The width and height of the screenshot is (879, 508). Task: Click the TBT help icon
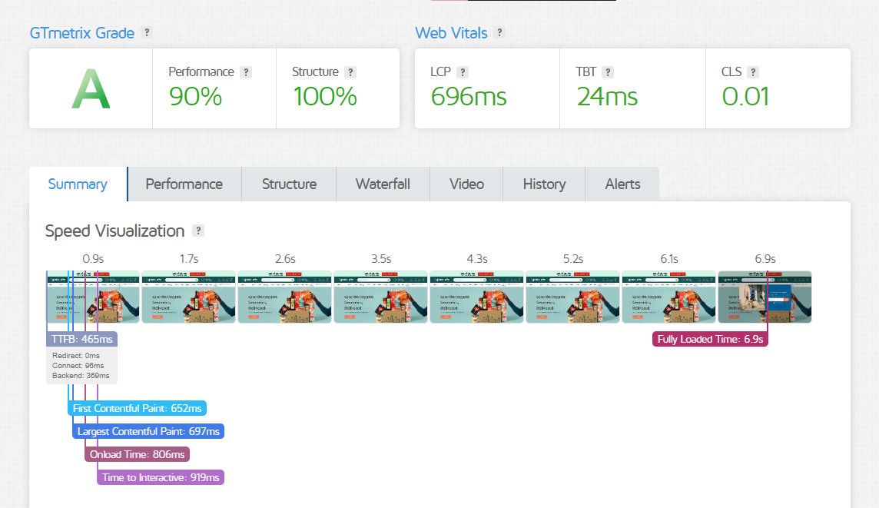coord(608,72)
